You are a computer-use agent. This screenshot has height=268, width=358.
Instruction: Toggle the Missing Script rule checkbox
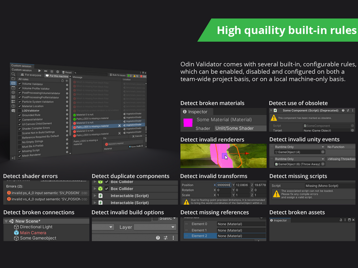pos(20,151)
